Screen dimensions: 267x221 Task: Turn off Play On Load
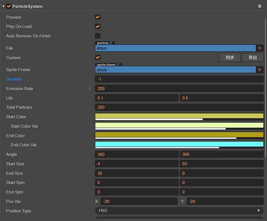tap(98, 27)
